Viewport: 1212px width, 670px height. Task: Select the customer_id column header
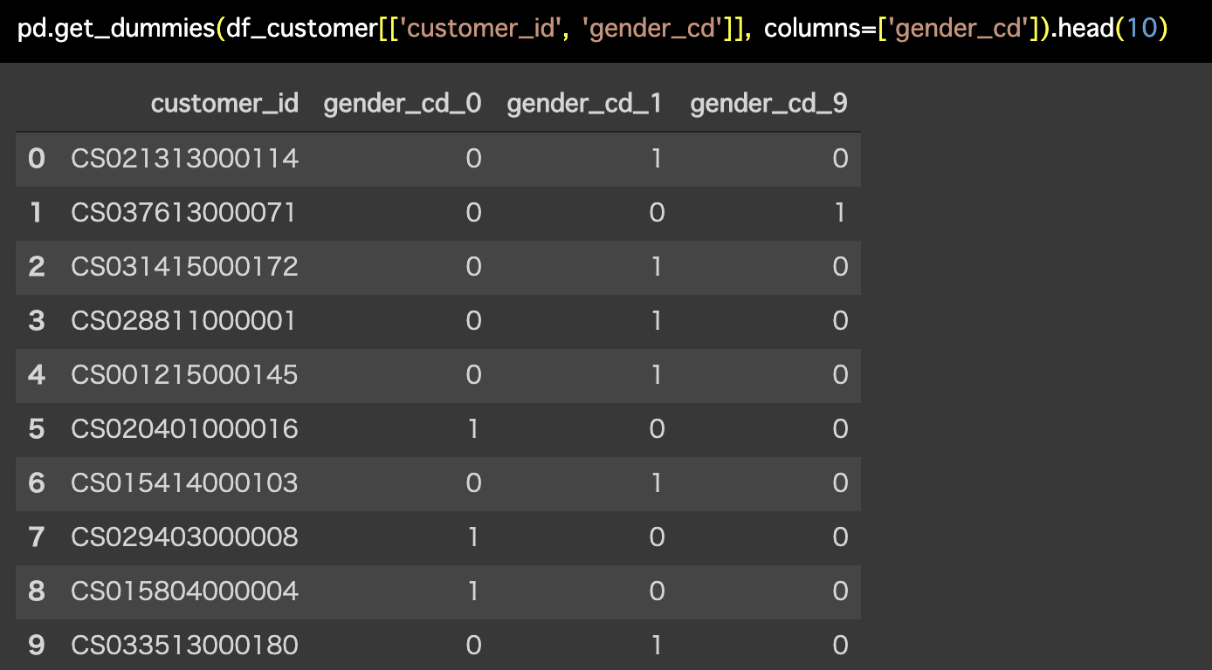[x=224, y=104]
